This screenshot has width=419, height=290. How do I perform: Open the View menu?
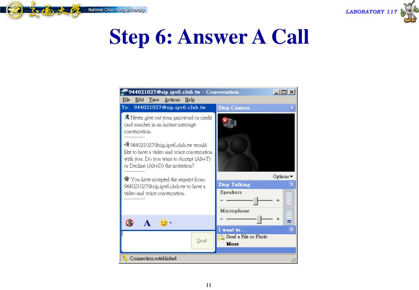(x=154, y=100)
